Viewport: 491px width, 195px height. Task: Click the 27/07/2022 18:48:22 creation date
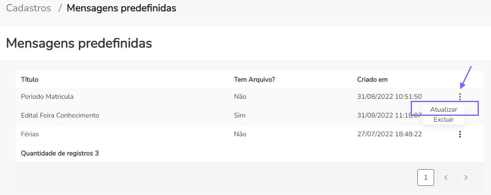coord(389,134)
